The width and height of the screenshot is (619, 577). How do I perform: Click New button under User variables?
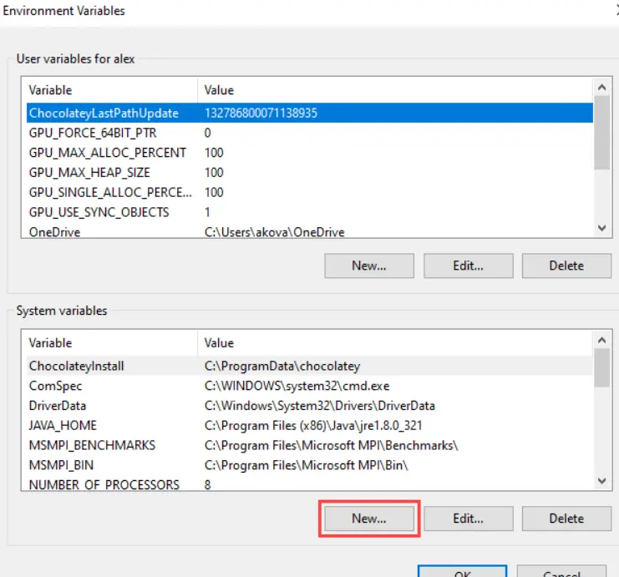pos(369,266)
